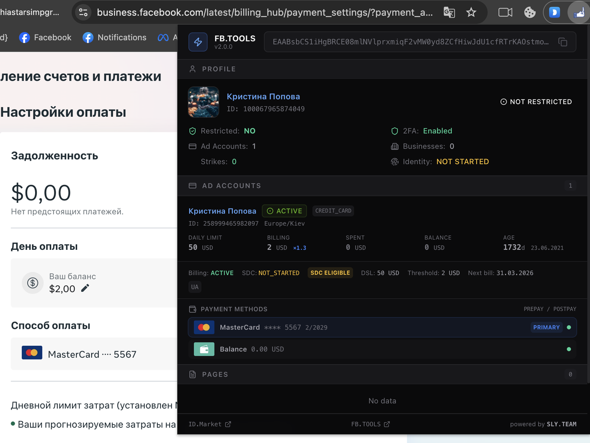The width and height of the screenshot is (590, 443).
Task: Click the MasterCard logo in Способ оплаты
Action: [x=32, y=353]
